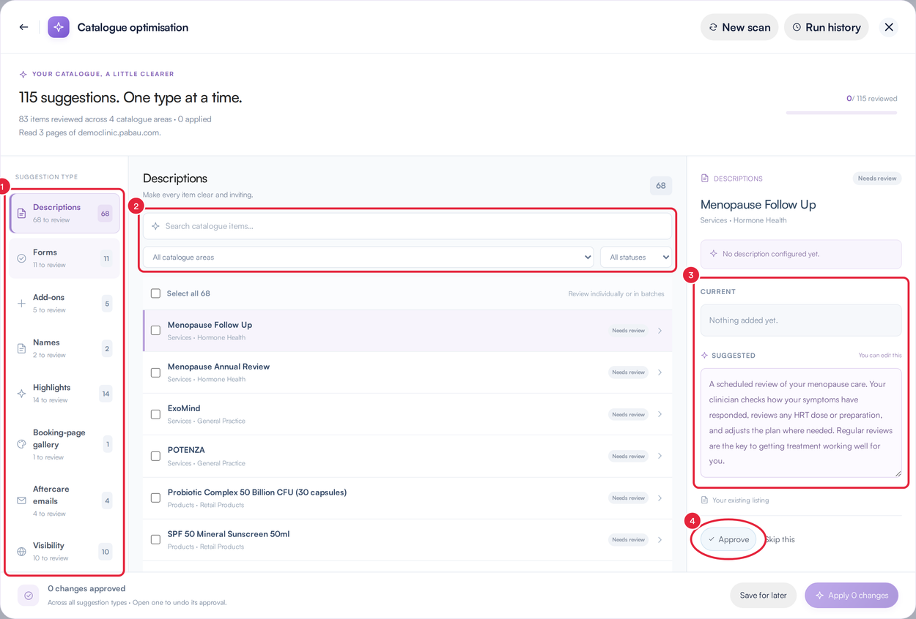Tick the Select all 68 checkbox
Image resolution: width=916 pixels, height=619 pixels.
[x=155, y=293]
